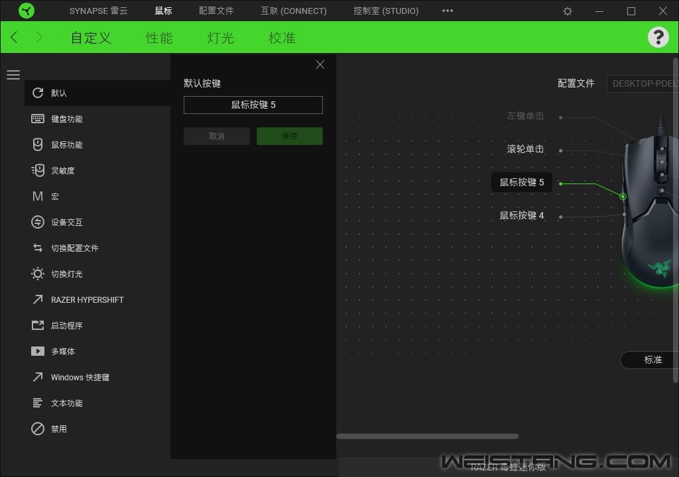The width and height of the screenshot is (679, 477).
Task: Click the 设备交互 label text
Action: pyautogui.click(x=67, y=223)
